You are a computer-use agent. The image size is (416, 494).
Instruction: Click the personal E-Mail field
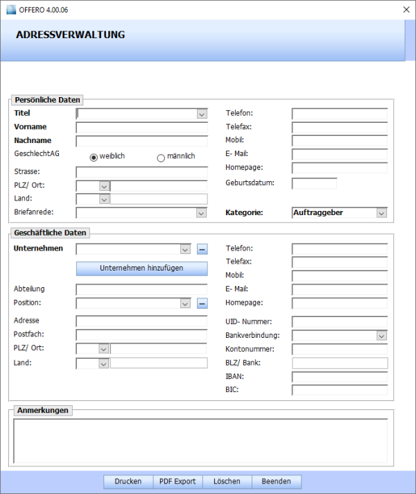click(340, 154)
